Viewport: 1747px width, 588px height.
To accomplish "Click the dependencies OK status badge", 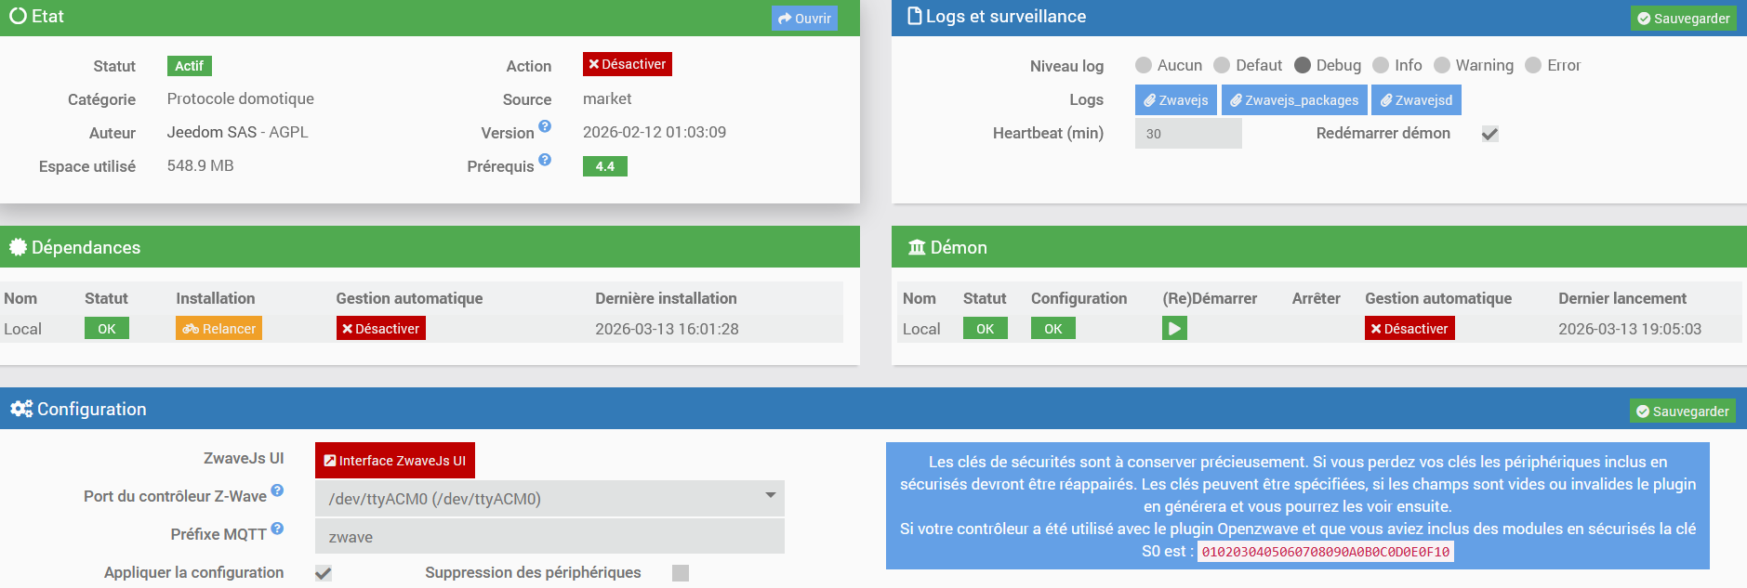I will [107, 329].
